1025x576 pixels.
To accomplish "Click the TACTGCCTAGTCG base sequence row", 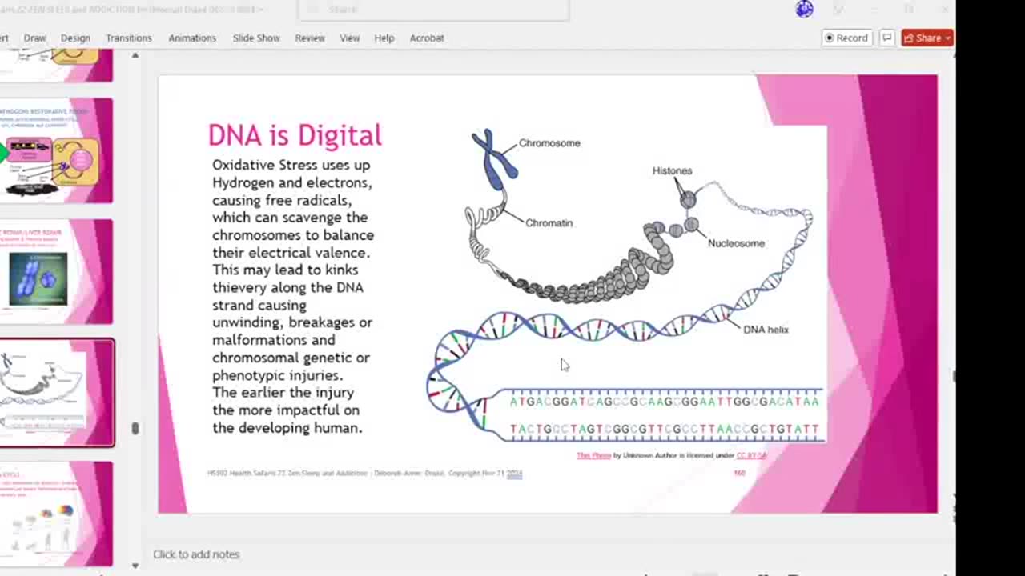I will (x=665, y=430).
